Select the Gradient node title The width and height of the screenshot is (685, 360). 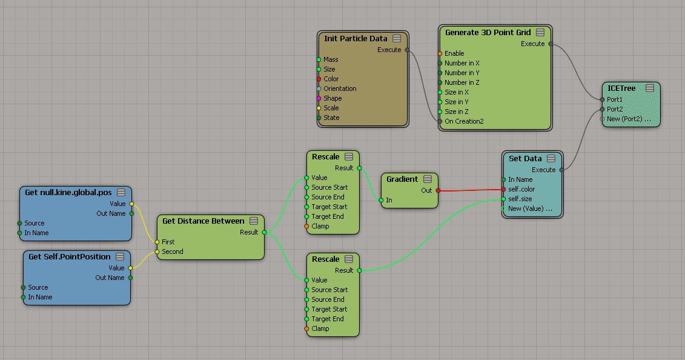[402, 179]
